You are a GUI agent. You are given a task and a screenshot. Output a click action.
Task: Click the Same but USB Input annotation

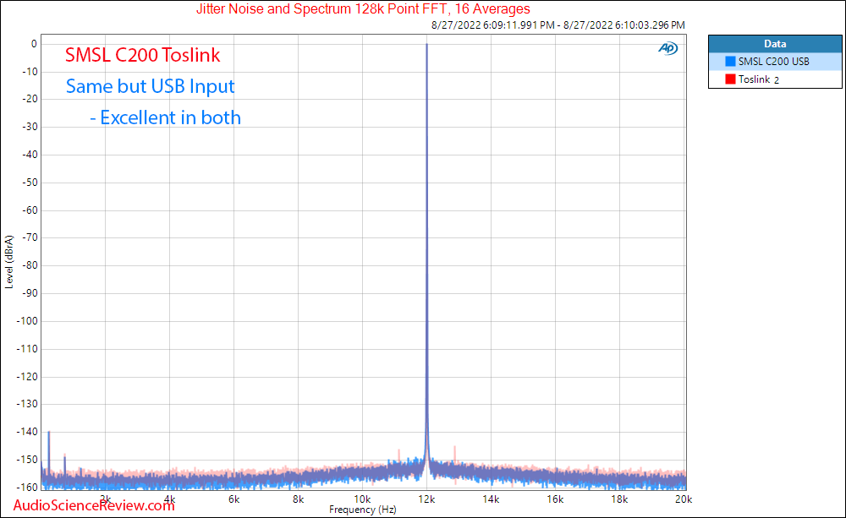[150, 86]
